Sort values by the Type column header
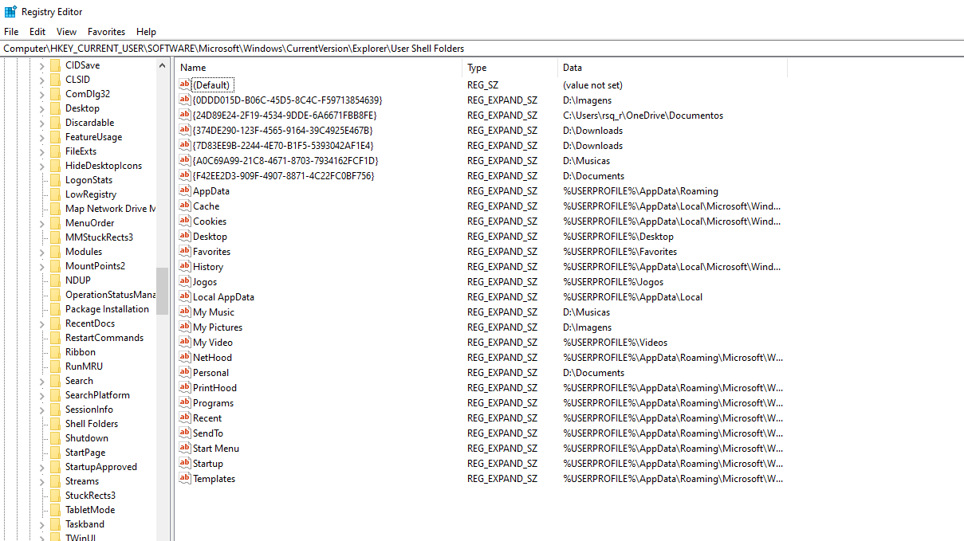Image resolution: width=964 pixels, height=541 pixels. (x=510, y=68)
